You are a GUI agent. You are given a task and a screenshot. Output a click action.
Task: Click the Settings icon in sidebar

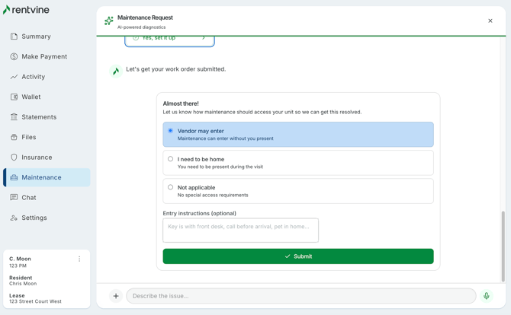coord(14,218)
